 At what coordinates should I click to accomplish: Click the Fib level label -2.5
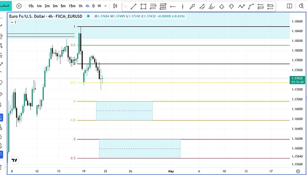point(73,158)
